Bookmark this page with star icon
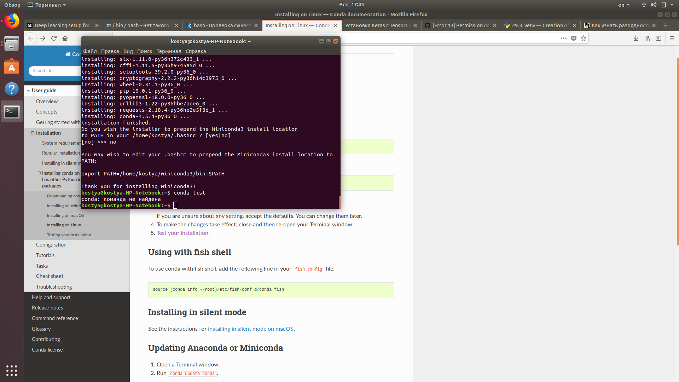This screenshot has width=679, height=382. (584, 38)
